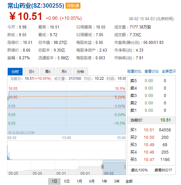181x185 pixels.
Task: Click the 05-25 date in navigator
Action: pyautogui.click(x=13, y=173)
